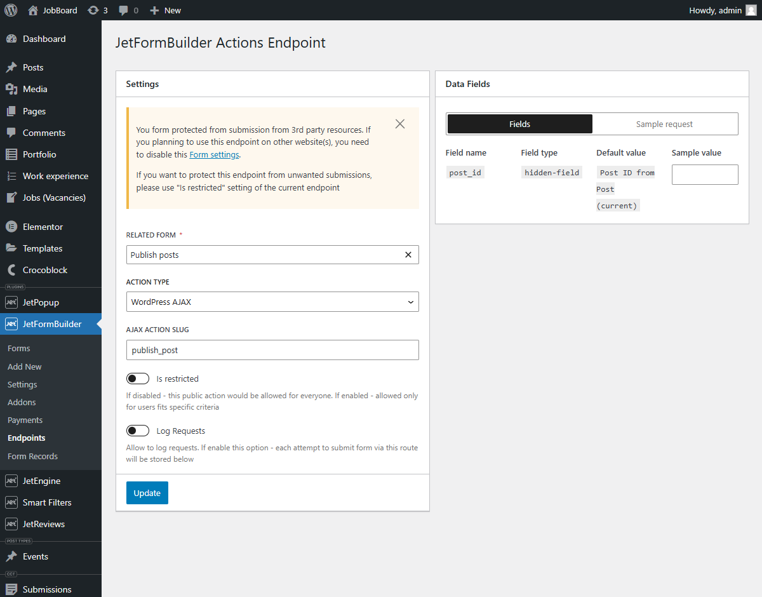
Task: Open the Action Type dropdown
Action: click(272, 302)
